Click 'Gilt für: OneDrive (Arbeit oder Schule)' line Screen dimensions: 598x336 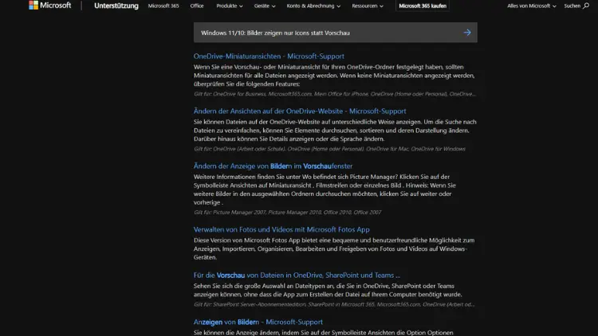[329, 149]
